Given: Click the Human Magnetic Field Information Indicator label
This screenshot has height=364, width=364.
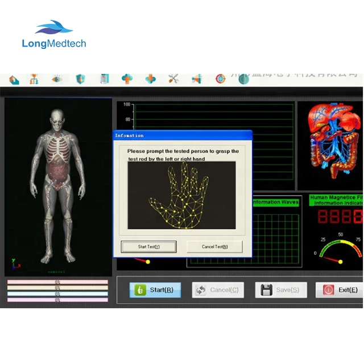Looking at the screenshot, I should click(336, 200).
